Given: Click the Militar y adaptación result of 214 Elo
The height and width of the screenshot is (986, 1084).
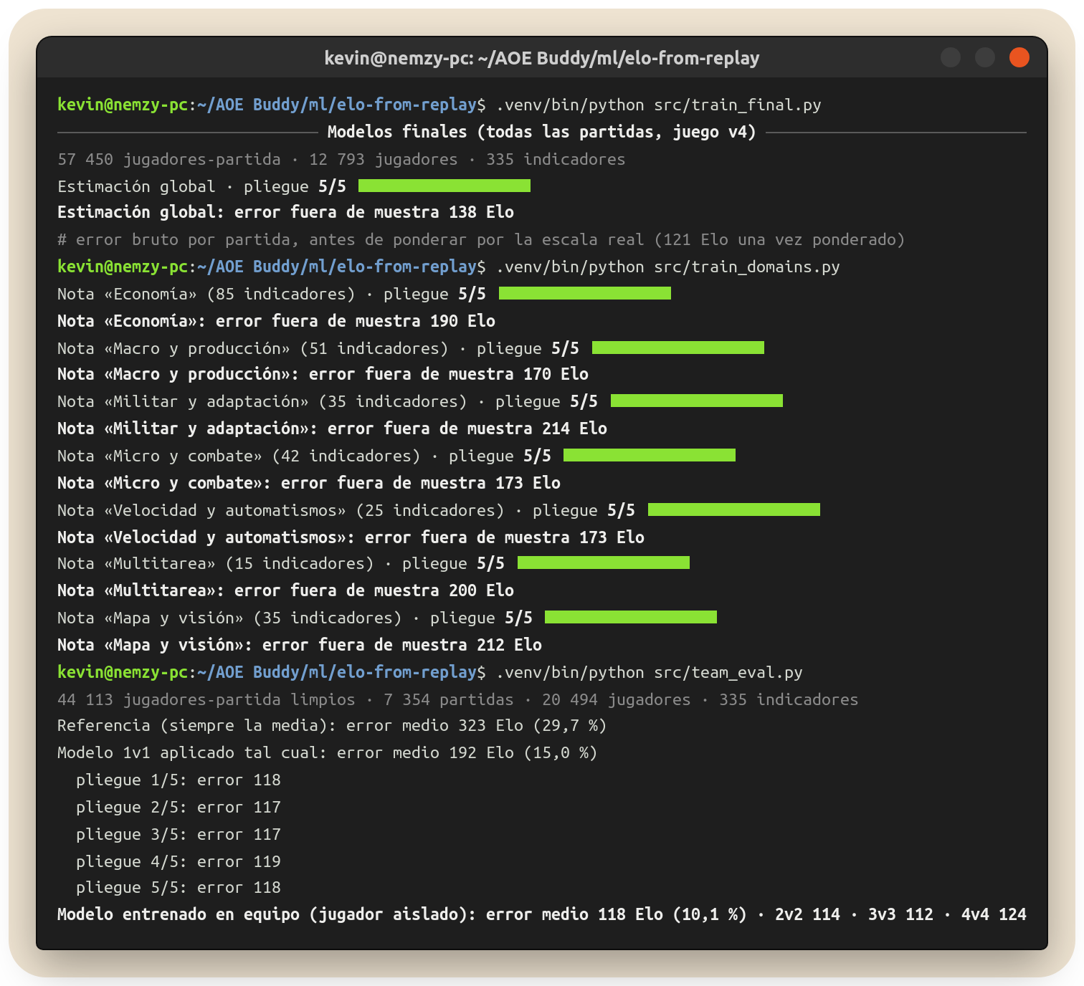Looking at the screenshot, I should [x=332, y=429].
